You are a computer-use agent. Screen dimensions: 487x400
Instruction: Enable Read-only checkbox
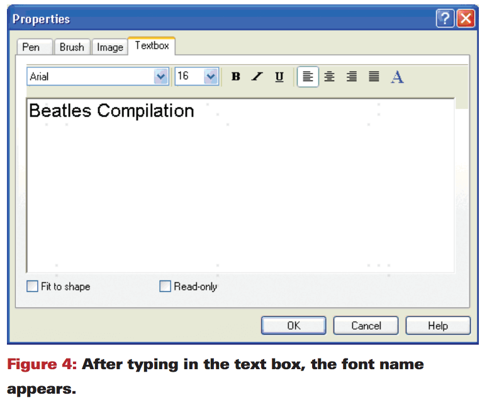pos(165,286)
